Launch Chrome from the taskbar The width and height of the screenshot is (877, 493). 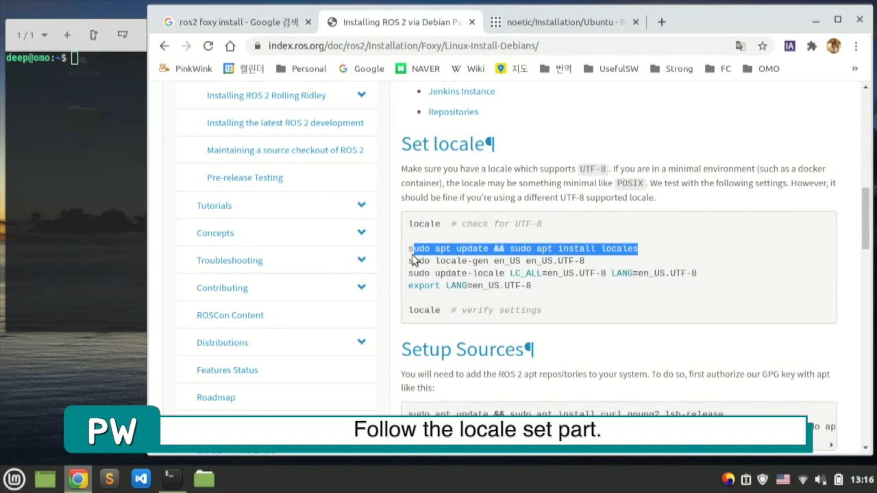pyautogui.click(x=77, y=479)
